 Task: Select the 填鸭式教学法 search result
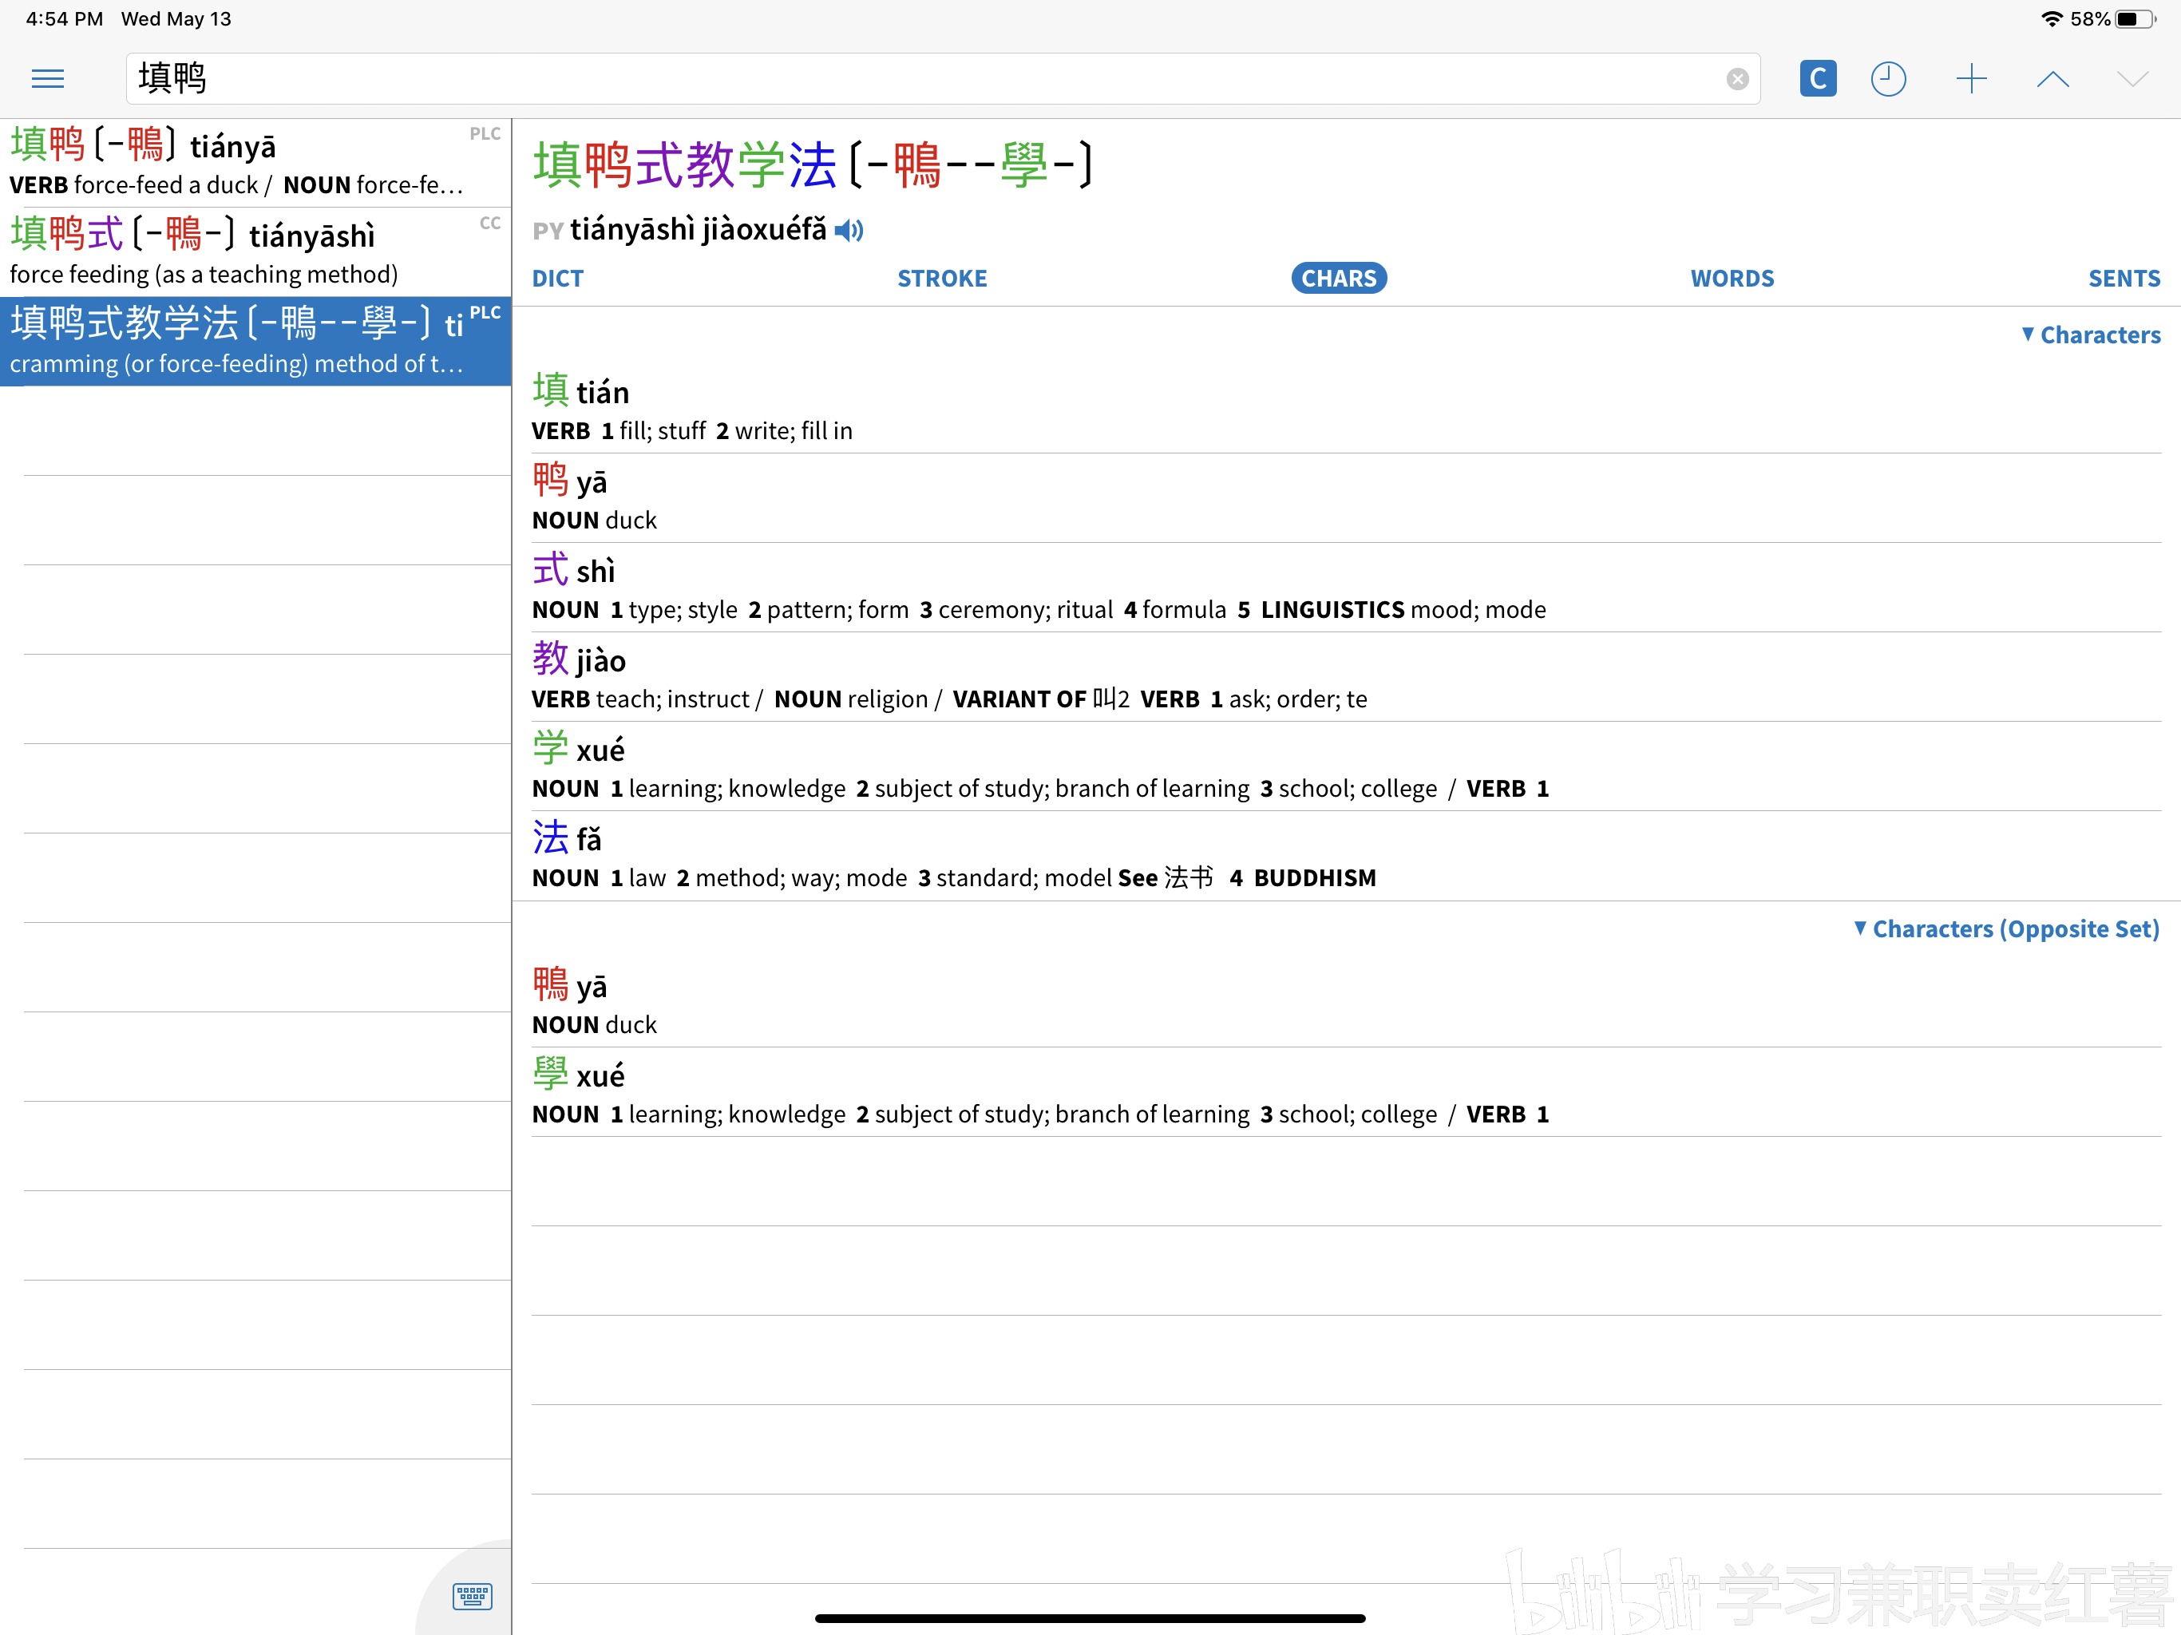(255, 341)
